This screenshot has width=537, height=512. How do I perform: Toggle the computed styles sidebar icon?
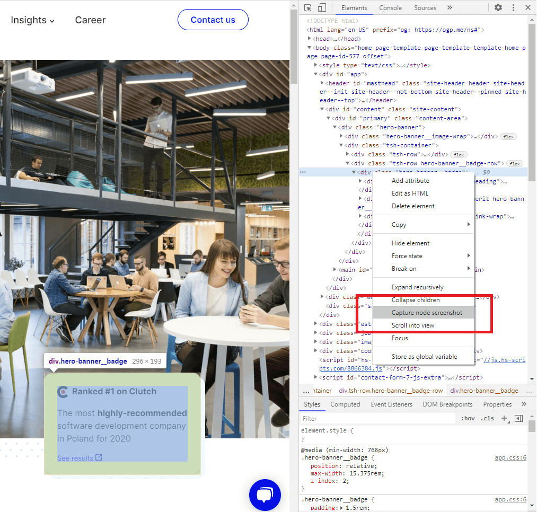coord(519,418)
